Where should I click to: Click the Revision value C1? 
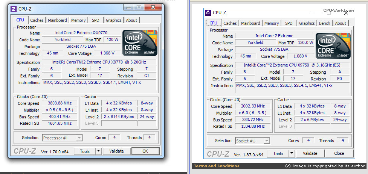coord(147,76)
